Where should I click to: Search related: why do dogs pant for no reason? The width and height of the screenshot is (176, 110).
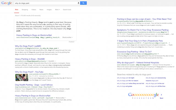click(x=128, y=81)
